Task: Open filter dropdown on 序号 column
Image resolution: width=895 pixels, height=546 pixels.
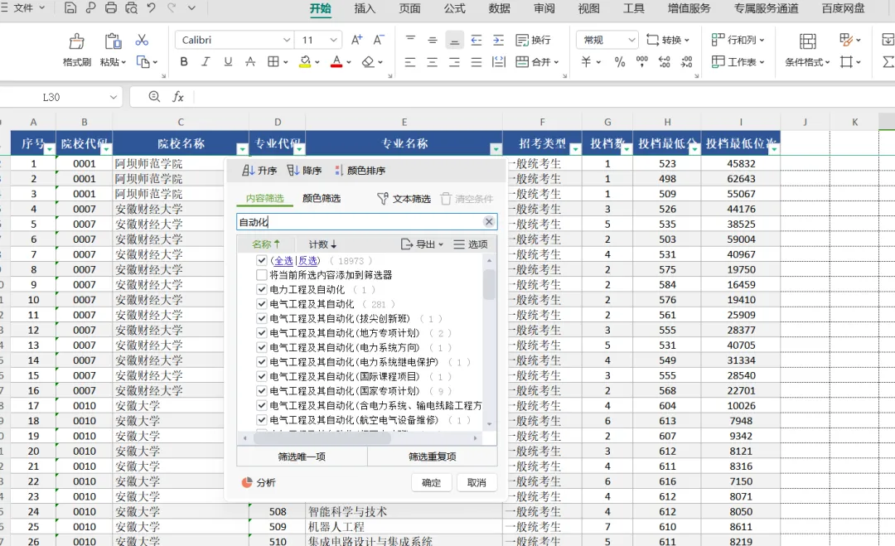Action: [x=50, y=149]
